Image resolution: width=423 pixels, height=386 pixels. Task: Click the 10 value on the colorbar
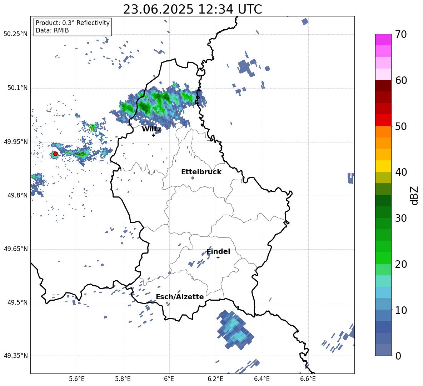pyautogui.click(x=401, y=310)
